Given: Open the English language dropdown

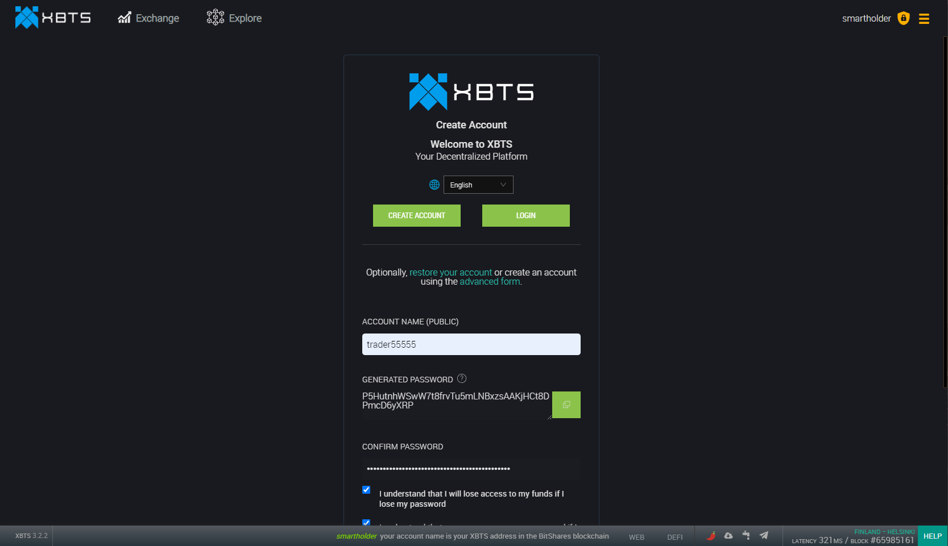Looking at the screenshot, I should coord(478,185).
